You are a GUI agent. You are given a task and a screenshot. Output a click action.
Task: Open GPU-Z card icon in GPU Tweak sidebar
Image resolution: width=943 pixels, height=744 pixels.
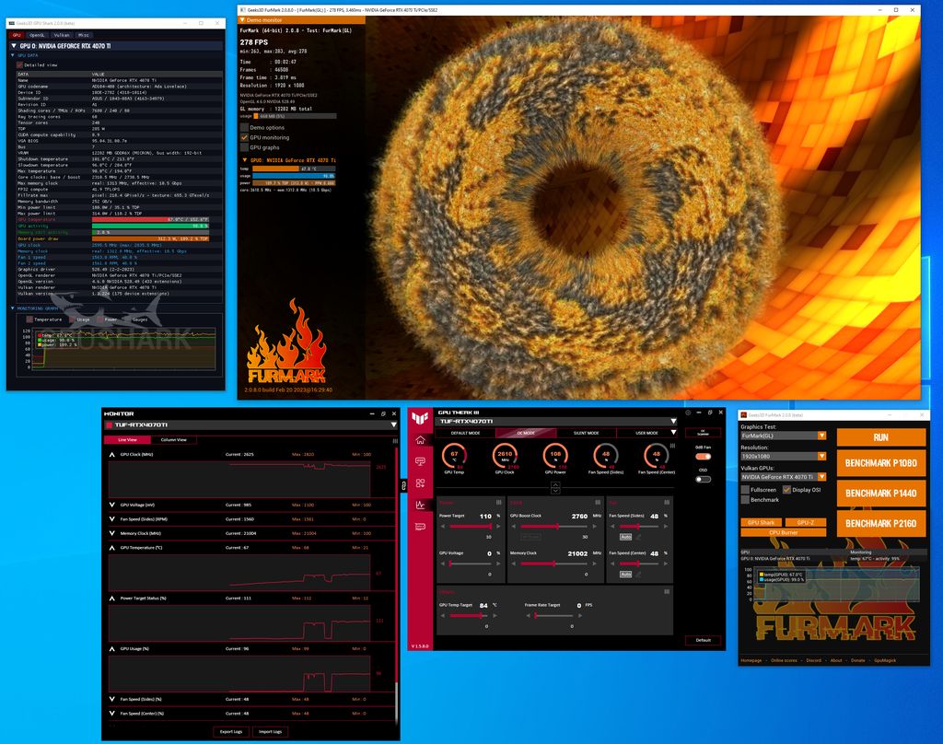click(x=420, y=527)
